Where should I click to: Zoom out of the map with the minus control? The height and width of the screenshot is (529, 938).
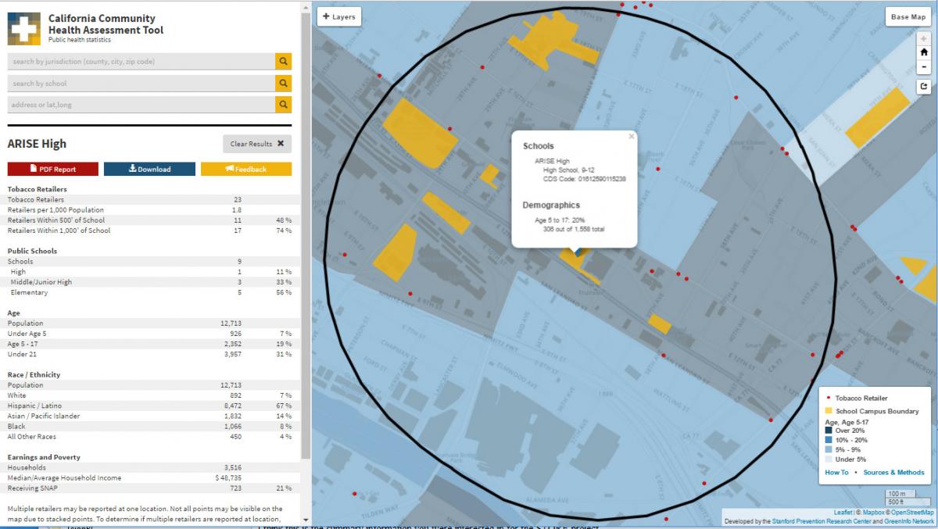924,66
